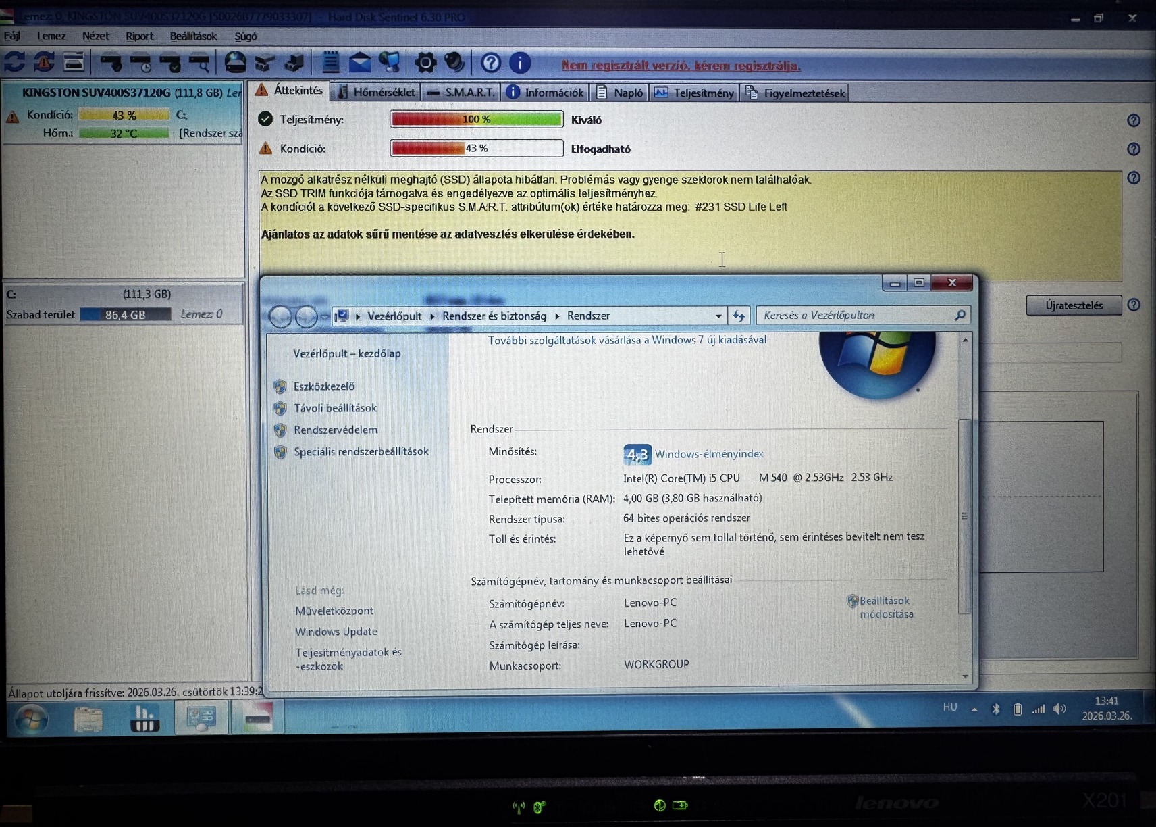
Task: Click the forward arrow in Control Panel
Action: click(307, 316)
